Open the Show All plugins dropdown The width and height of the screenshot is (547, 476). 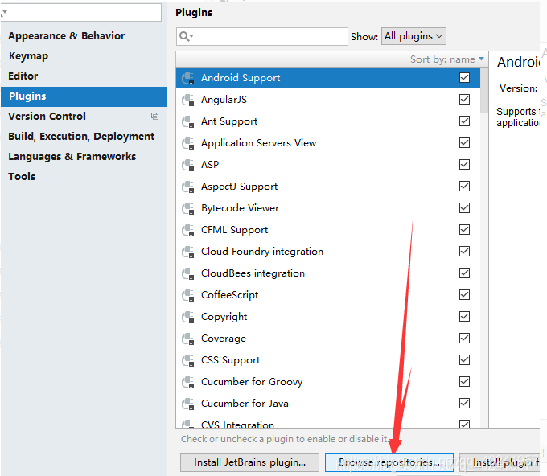[413, 36]
